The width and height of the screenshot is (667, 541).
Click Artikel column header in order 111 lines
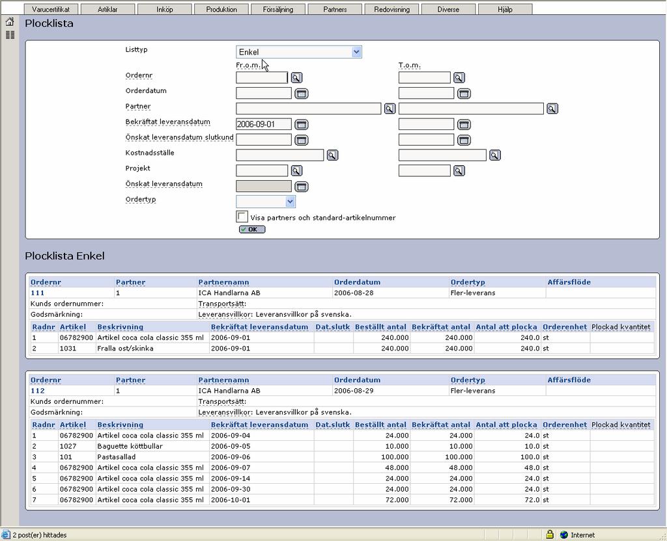(73, 327)
